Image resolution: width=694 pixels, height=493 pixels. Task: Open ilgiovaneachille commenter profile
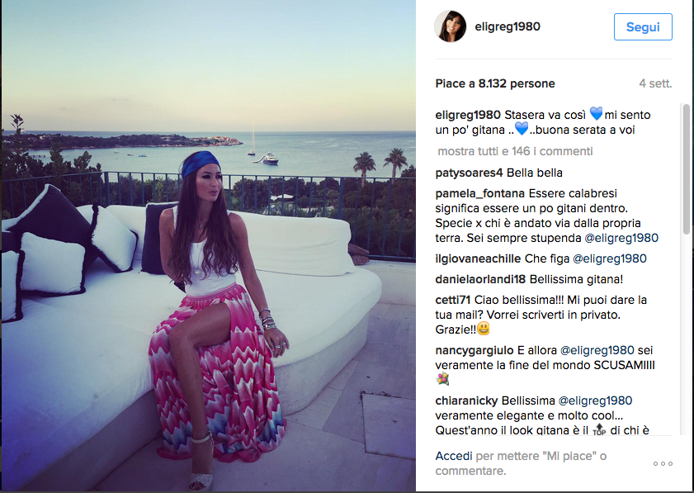[478, 258]
